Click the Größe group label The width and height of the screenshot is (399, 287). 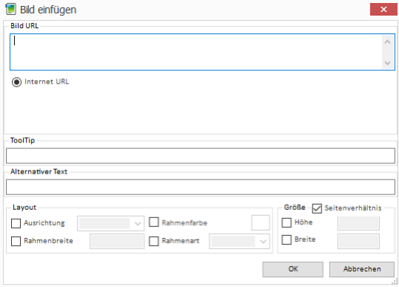coord(294,208)
